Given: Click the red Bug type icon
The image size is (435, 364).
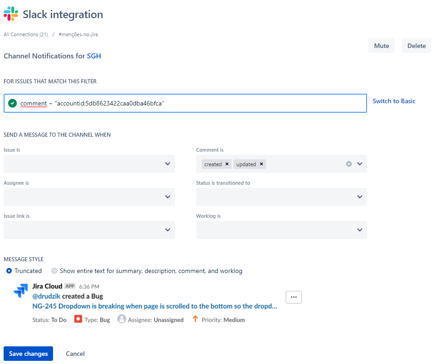Looking at the screenshot, I should tap(78, 319).
